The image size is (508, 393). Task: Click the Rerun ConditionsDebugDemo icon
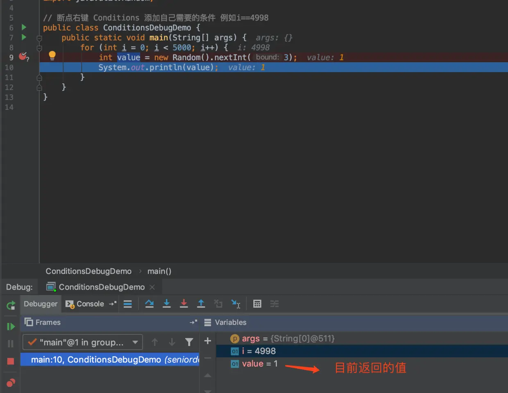[11, 305]
